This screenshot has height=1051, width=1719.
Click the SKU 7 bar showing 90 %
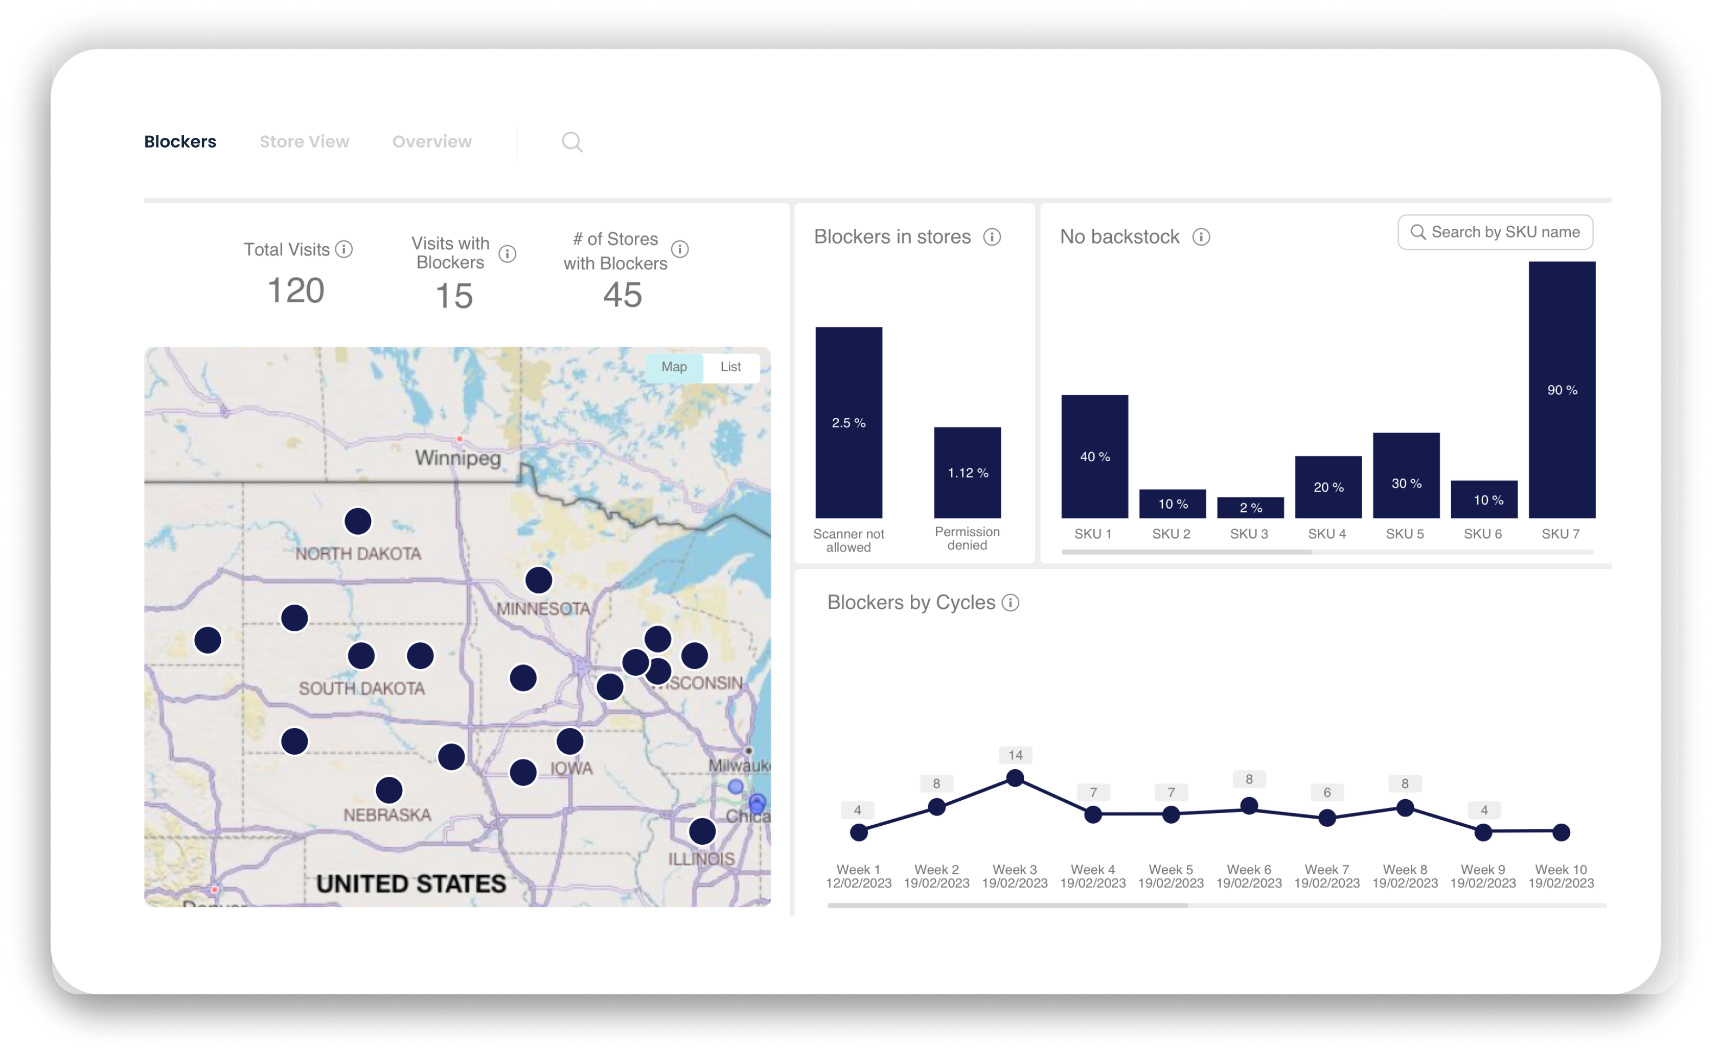pyautogui.click(x=1562, y=390)
